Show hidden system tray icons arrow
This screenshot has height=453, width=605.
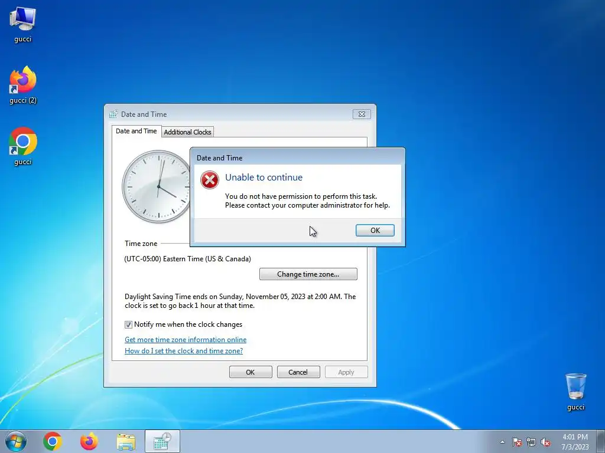[x=502, y=442]
